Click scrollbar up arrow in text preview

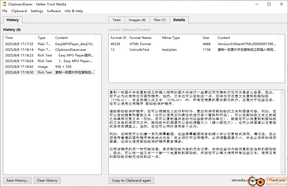click(x=282, y=93)
